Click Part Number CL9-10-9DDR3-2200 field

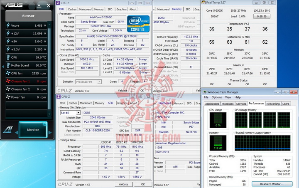(x=98, y=131)
